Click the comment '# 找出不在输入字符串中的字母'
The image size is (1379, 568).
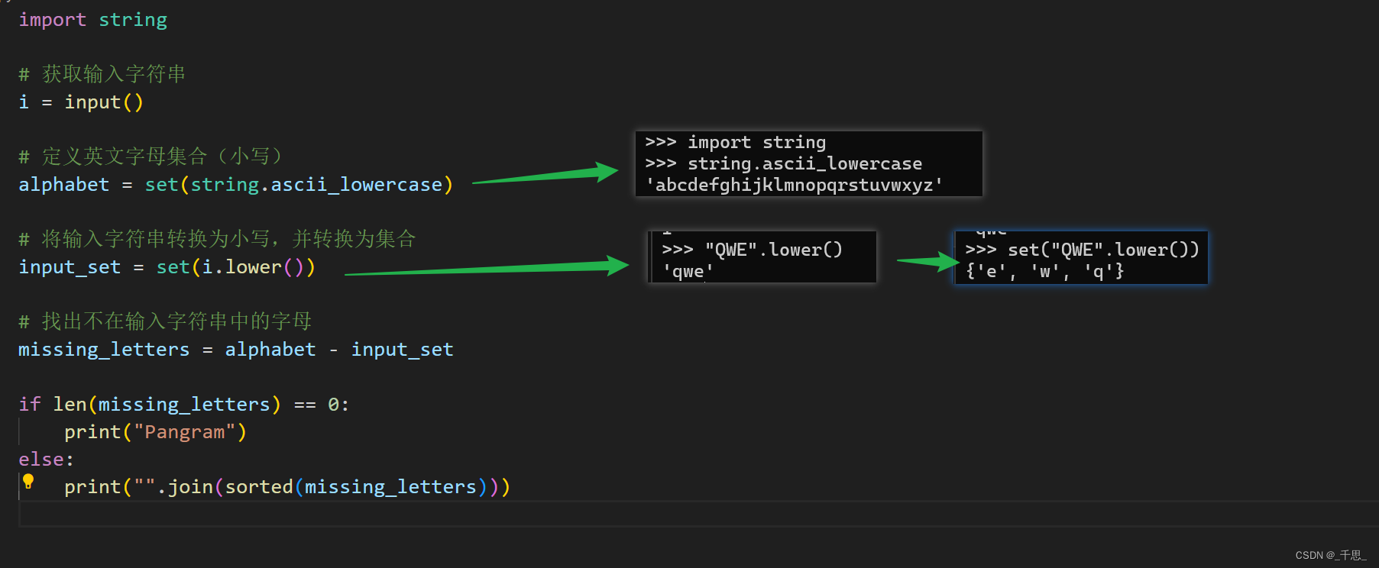click(x=165, y=321)
